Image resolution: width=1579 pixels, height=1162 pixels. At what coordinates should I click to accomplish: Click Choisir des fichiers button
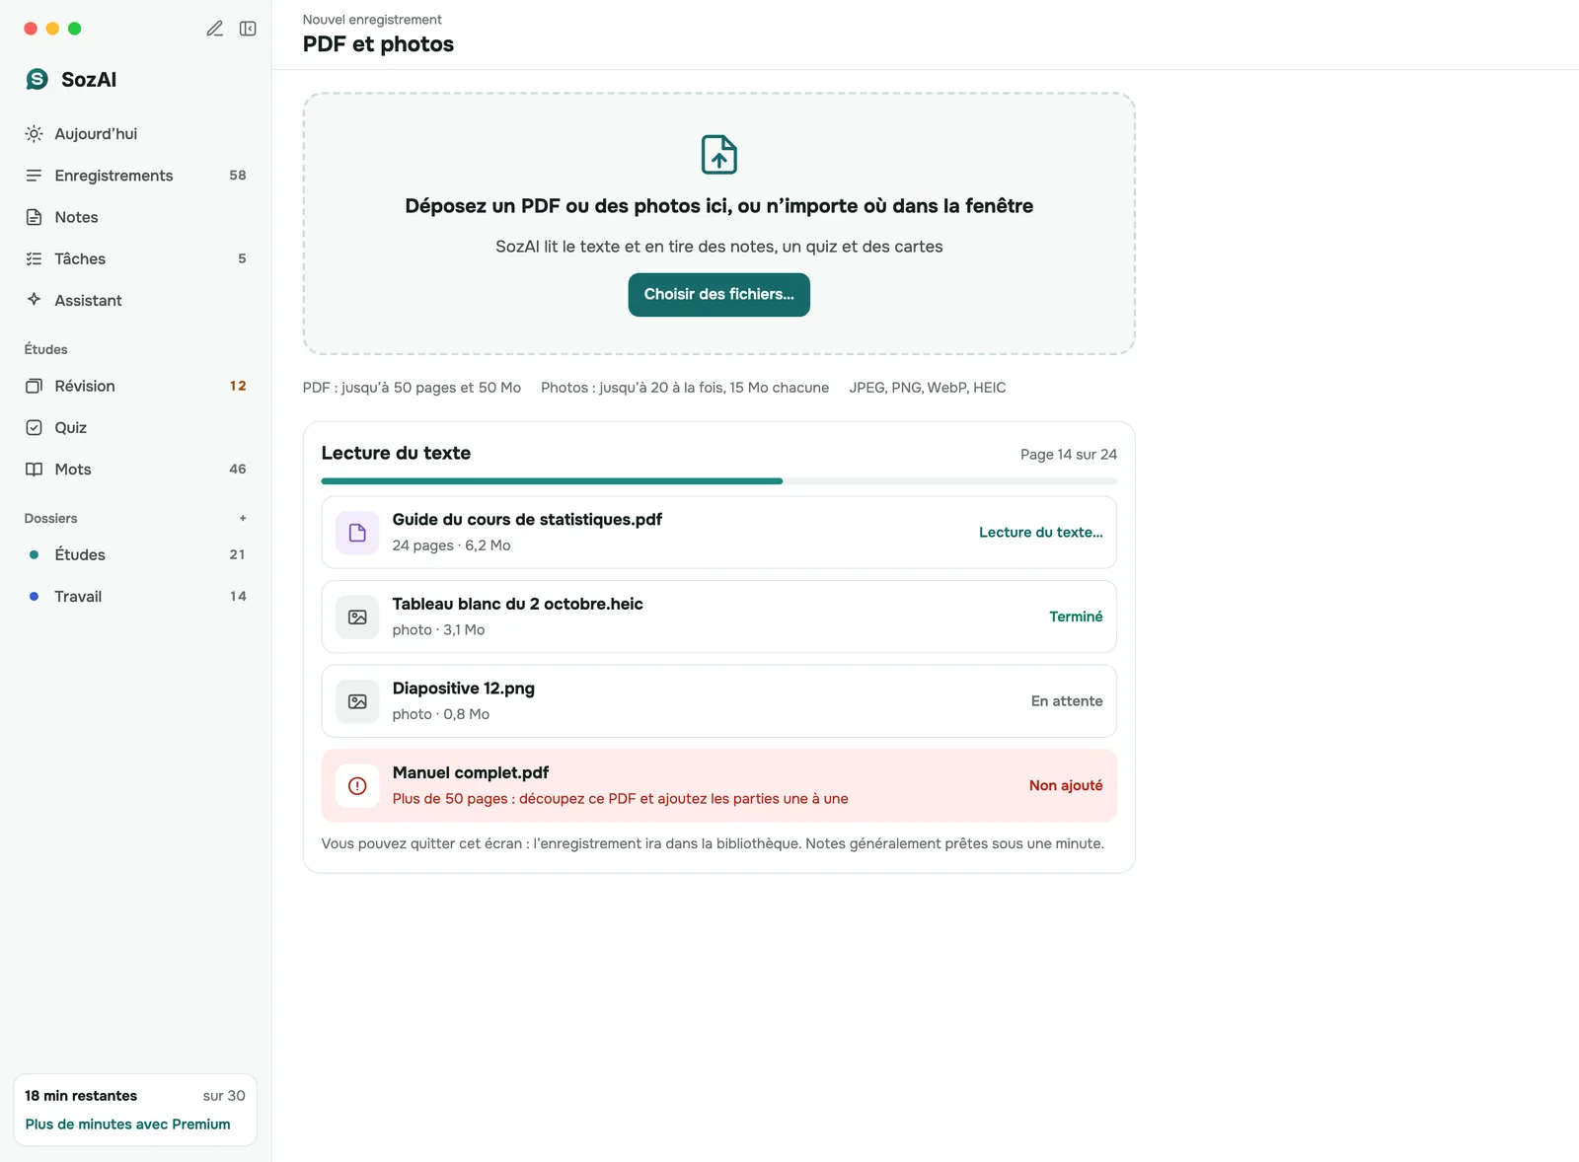point(719,295)
